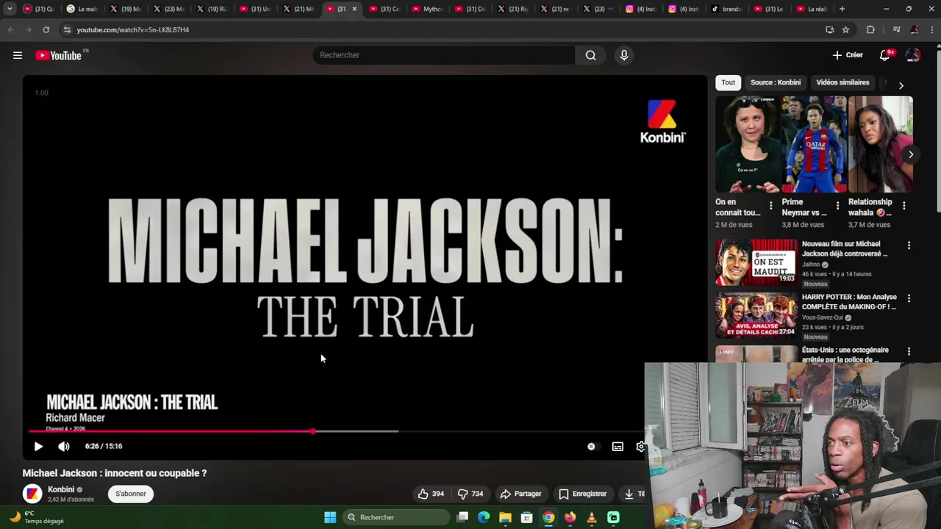Open the Konbini channel avatar
Image resolution: width=941 pixels, height=529 pixels.
(x=32, y=494)
